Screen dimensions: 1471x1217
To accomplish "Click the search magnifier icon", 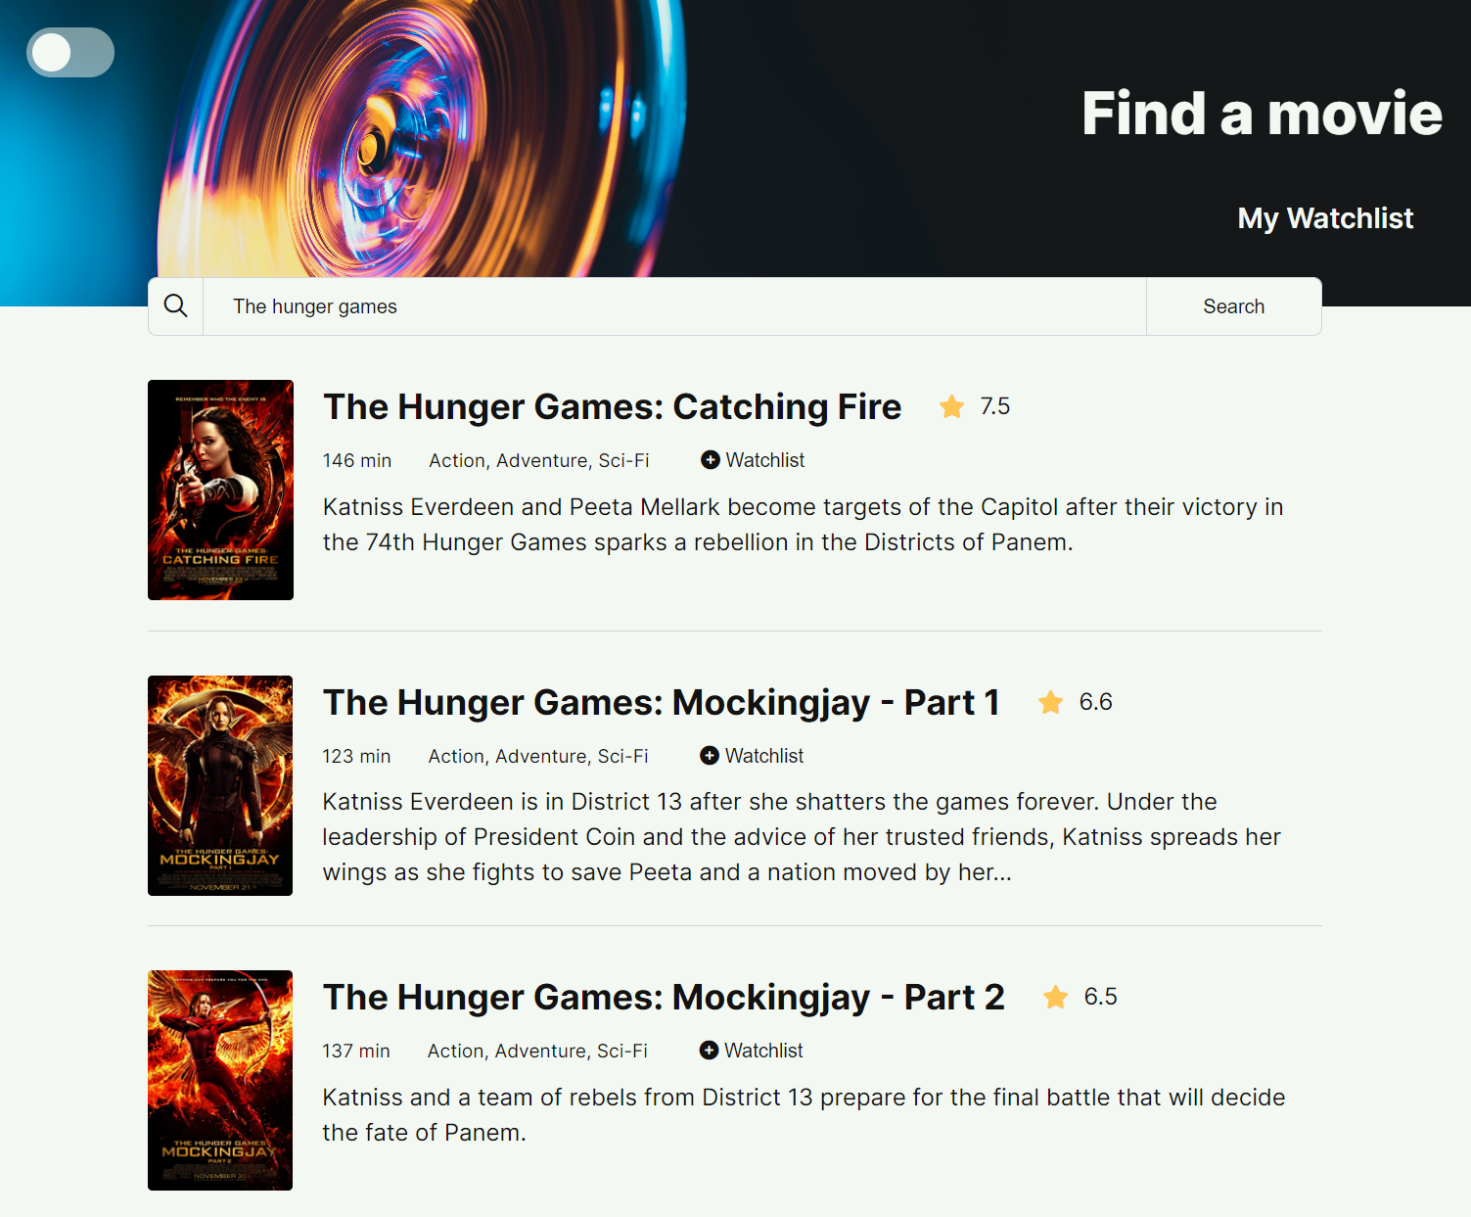I will [x=176, y=305].
